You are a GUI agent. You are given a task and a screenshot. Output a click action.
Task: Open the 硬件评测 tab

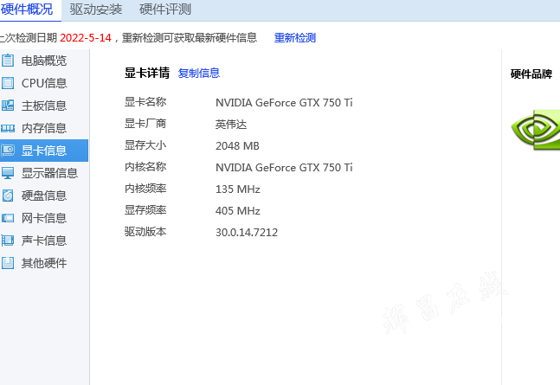(165, 10)
